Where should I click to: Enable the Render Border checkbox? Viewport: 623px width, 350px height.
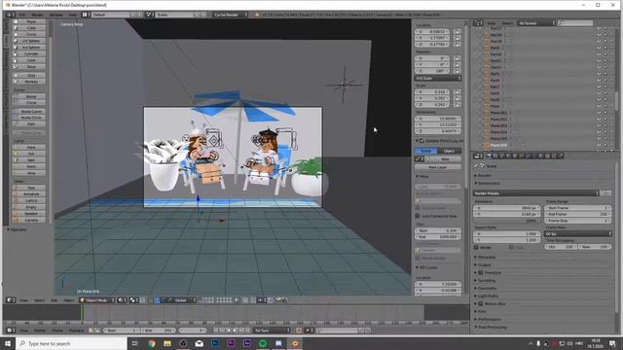click(x=418, y=258)
